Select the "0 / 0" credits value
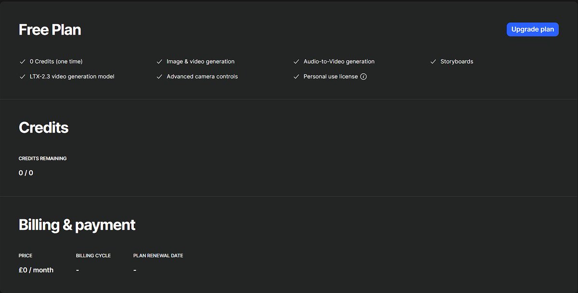578x293 pixels. (x=26, y=173)
